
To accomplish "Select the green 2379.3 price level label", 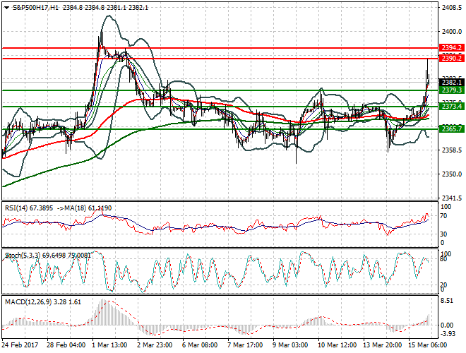I will coord(451,90).
